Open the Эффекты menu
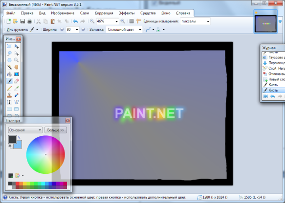 coord(127,13)
